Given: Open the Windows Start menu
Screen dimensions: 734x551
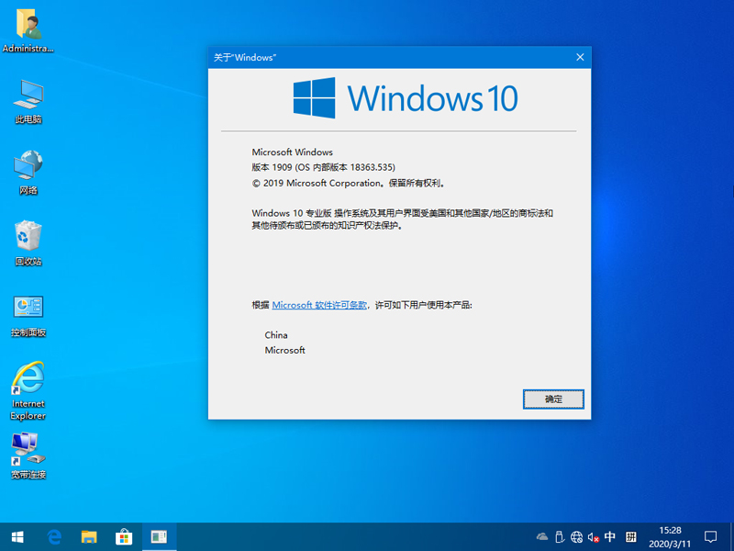Looking at the screenshot, I should pyautogui.click(x=17, y=537).
